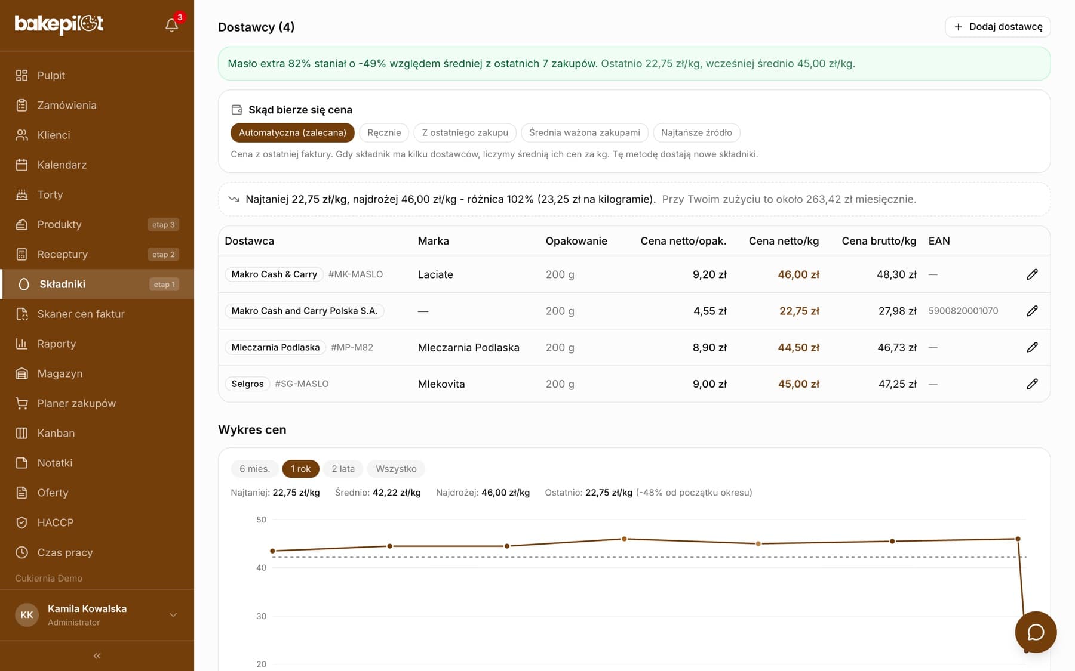Click Dodaj dostawcę button
The width and height of the screenshot is (1075, 671).
pyautogui.click(x=997, y=27)
